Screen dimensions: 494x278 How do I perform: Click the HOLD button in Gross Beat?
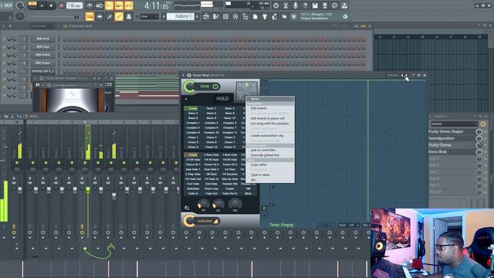pyautogui.click(x=222, y=99)
